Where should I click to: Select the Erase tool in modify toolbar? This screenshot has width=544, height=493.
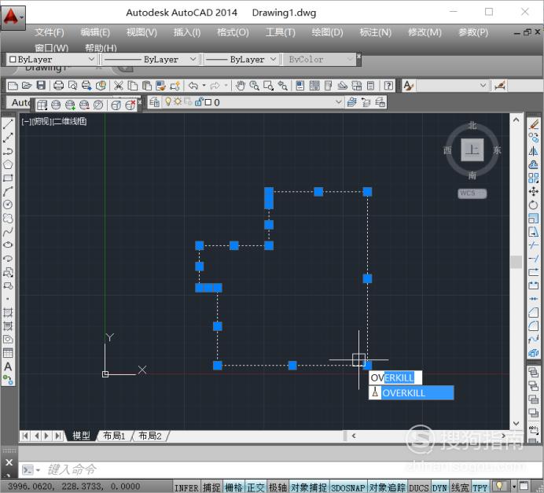[x=534, y=124]
